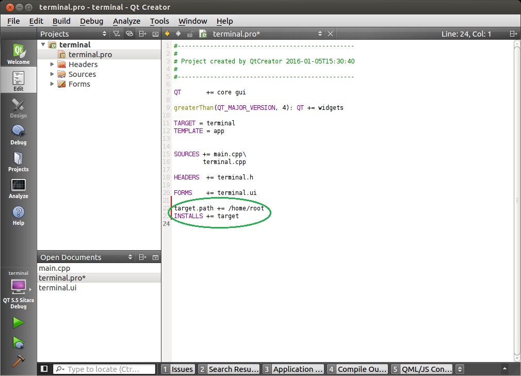
Task: Open the terminal.pro* file selector dropdown
Action: (x=267, y=34)
